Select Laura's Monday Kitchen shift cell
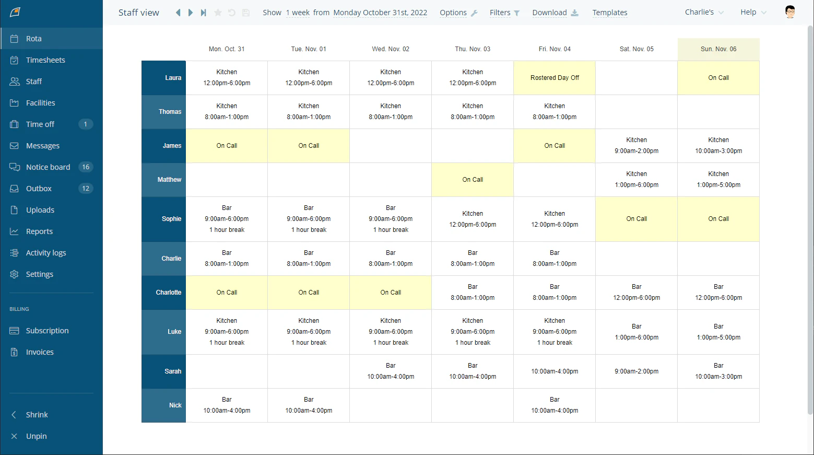This screenshot has height=455, width=814. (226, 77)
